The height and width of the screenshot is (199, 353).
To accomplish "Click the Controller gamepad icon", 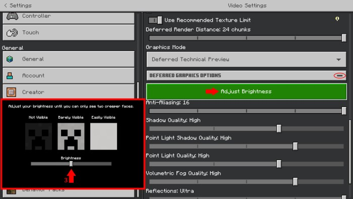I will pyautogui.click(x=12, y=16).
